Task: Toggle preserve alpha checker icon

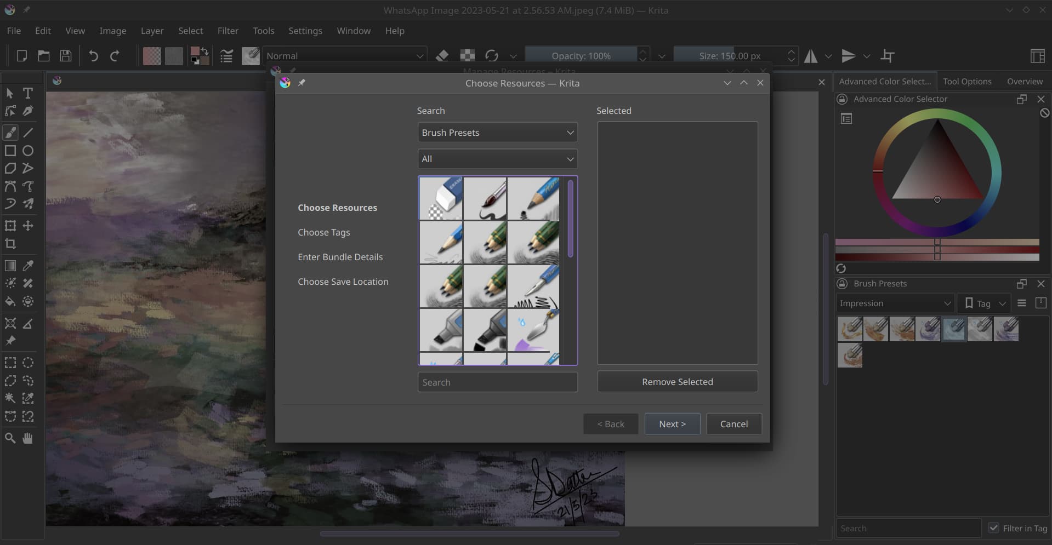Action: point(467,56)
